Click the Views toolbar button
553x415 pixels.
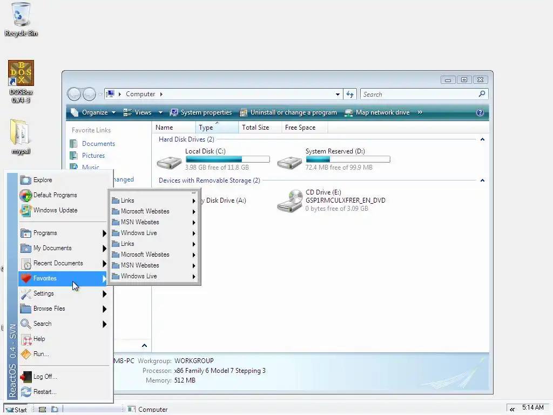coord(138,112)
